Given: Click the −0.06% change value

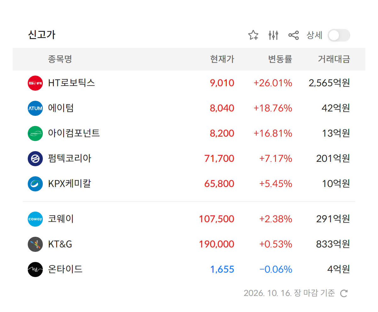Looking at the screenshot, I should (x=276, y=269).
